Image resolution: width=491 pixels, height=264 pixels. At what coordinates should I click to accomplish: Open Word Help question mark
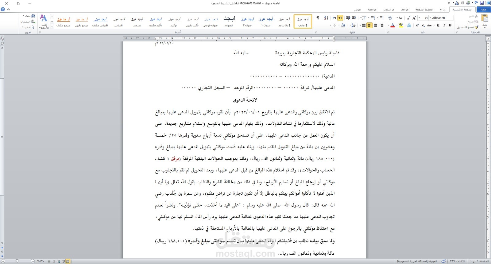click(3, 10)
